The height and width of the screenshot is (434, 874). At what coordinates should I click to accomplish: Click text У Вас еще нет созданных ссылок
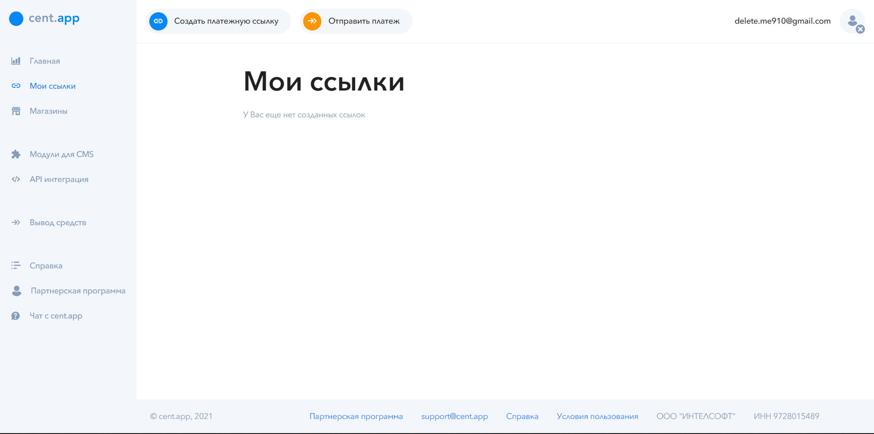(304, 115)
